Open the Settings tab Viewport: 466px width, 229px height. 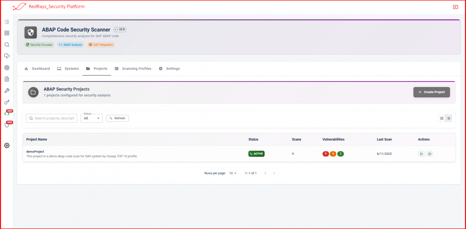pyautogui.click(x=169, y=69)
